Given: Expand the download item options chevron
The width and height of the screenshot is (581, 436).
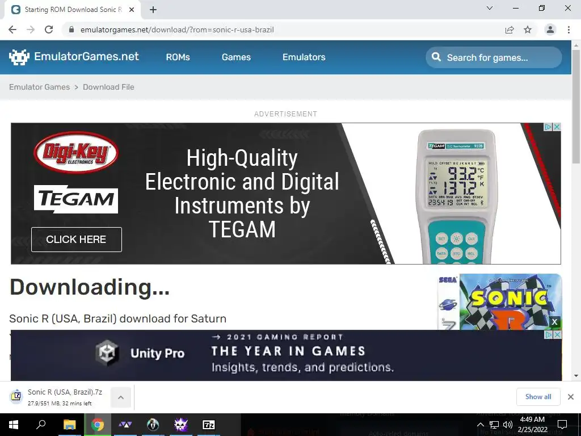Looking at the screenshot, I should [x=121, y=397].
